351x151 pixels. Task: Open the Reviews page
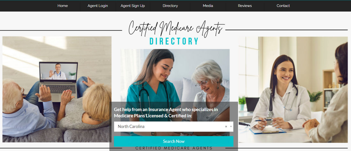(x=245, y=6)
